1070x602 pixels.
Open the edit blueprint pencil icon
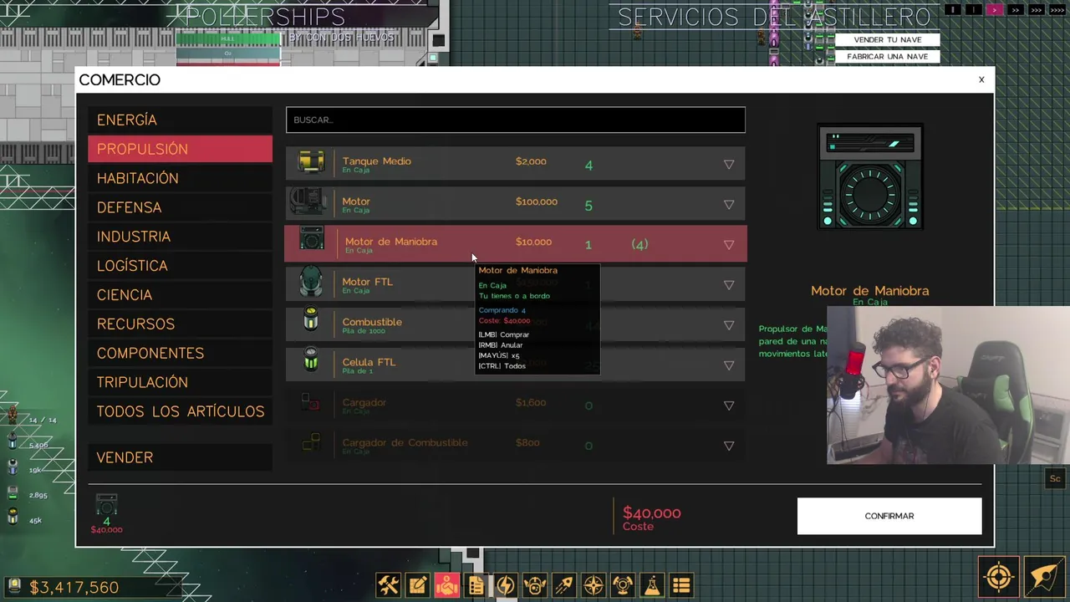(x=417, y=585)
